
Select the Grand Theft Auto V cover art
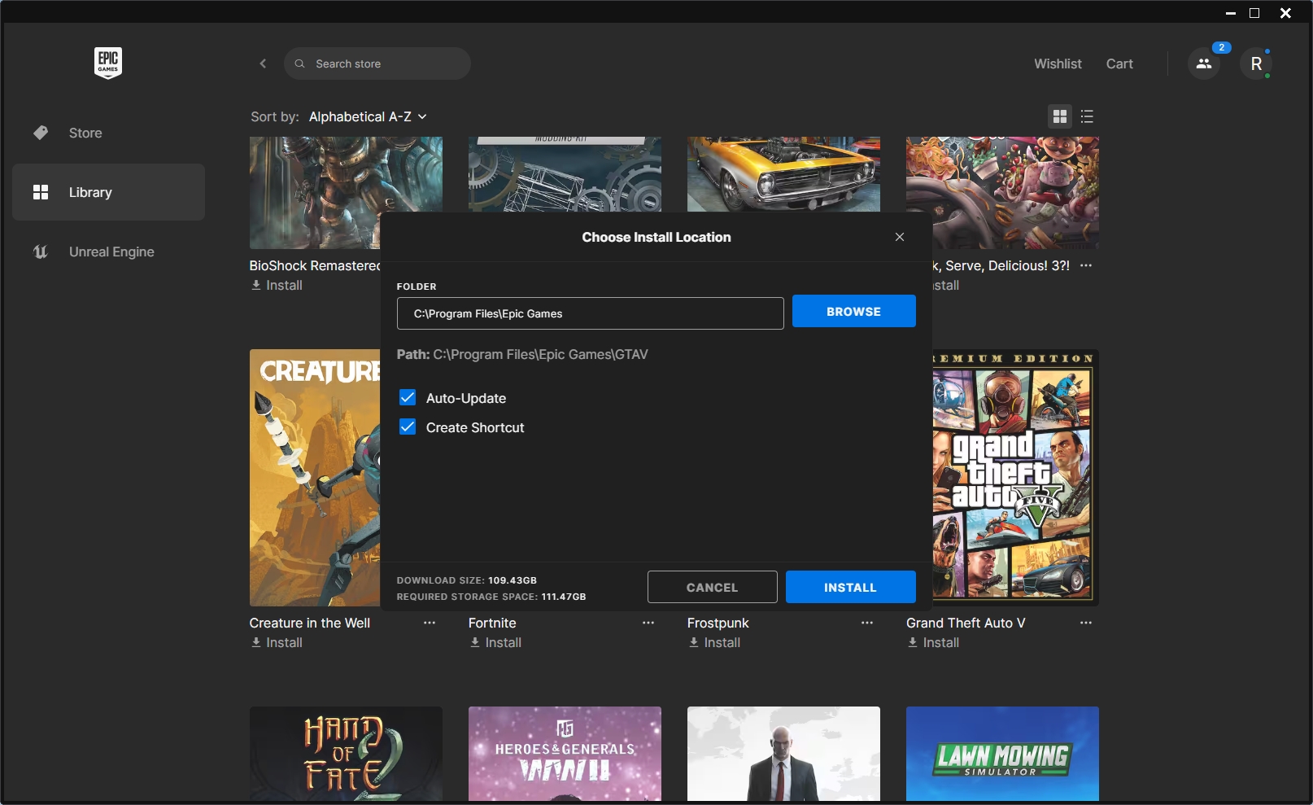click(1015, 478)
